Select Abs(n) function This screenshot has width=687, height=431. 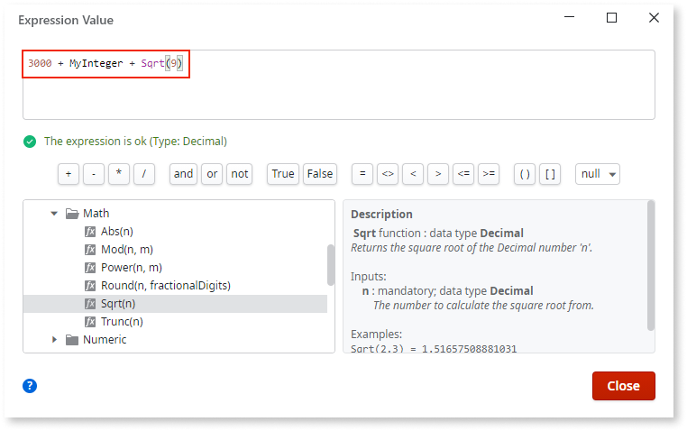(117, 231)
